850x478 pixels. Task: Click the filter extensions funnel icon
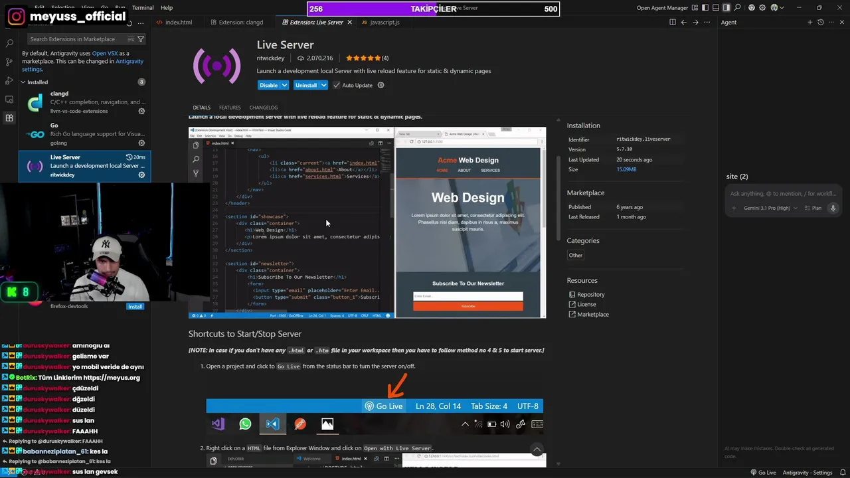pyautogui.click(x=141, y=39)
